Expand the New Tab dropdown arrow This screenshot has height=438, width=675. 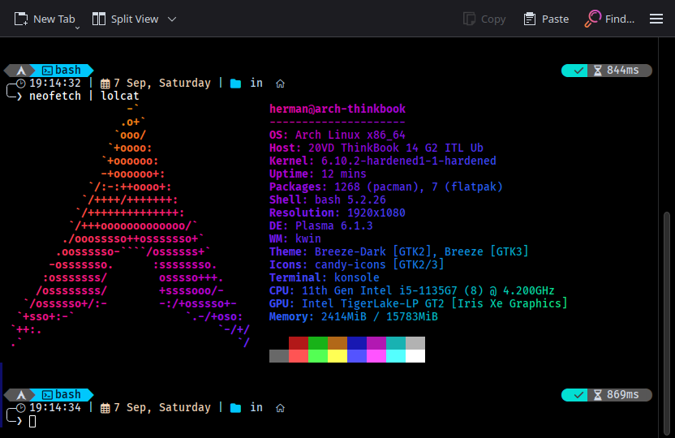78,28
